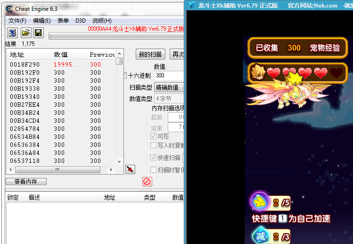This screenshot has width=353, height=244.
Task: Click the results list scroll-up arrow
Action: (119, 53)
